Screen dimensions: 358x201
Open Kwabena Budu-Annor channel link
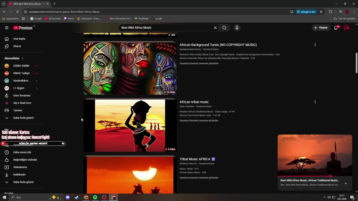[190, 49]
